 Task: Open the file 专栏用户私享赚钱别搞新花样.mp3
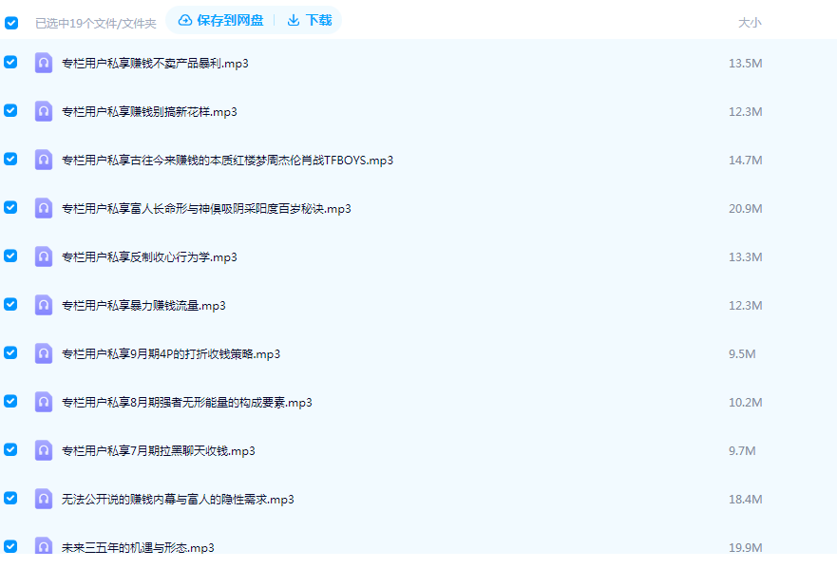coord(149,112)
